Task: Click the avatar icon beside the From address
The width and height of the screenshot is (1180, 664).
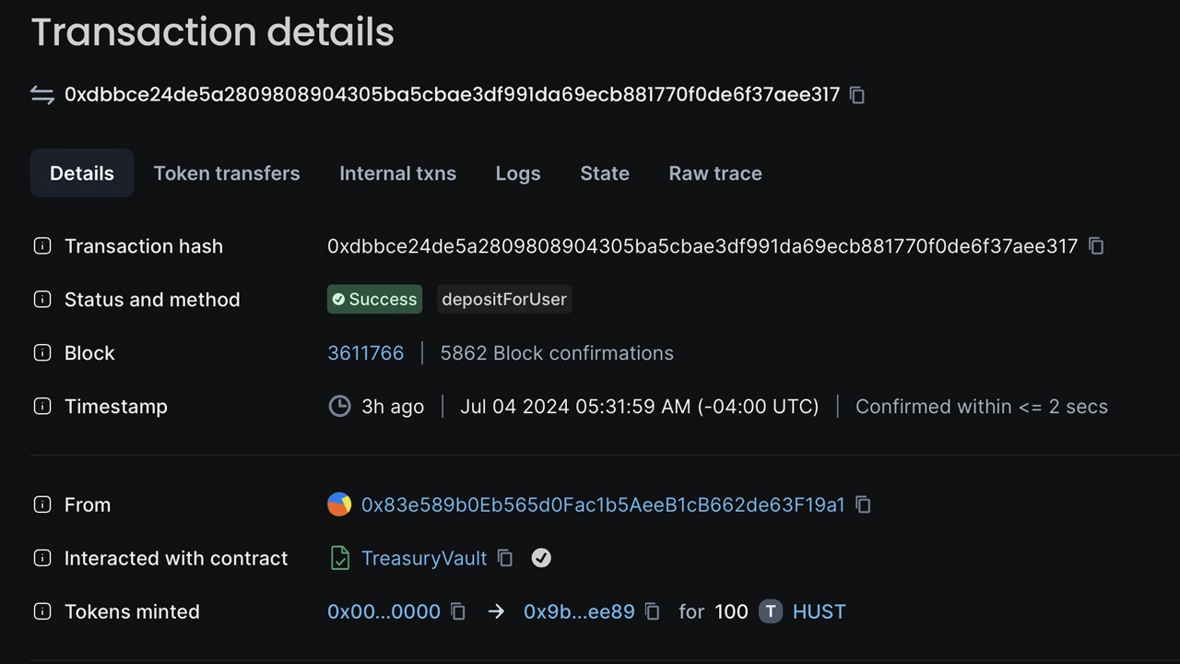Action: coord(339,504)
